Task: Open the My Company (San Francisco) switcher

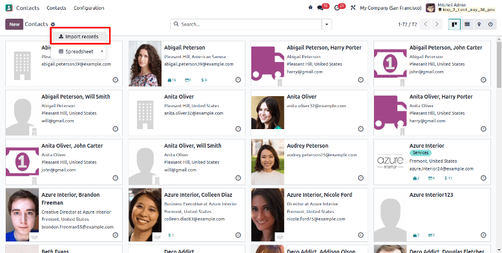Action: 391,8
